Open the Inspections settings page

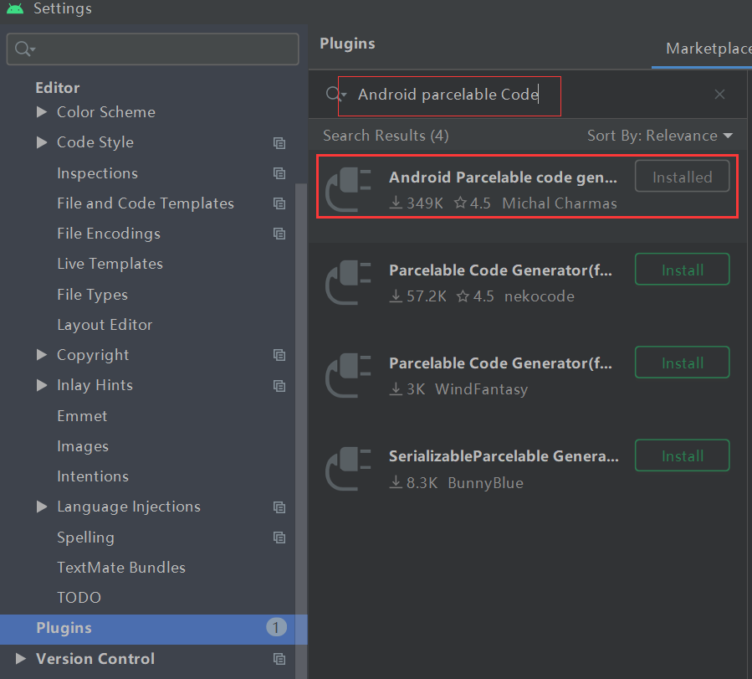[x=97, y=173]
